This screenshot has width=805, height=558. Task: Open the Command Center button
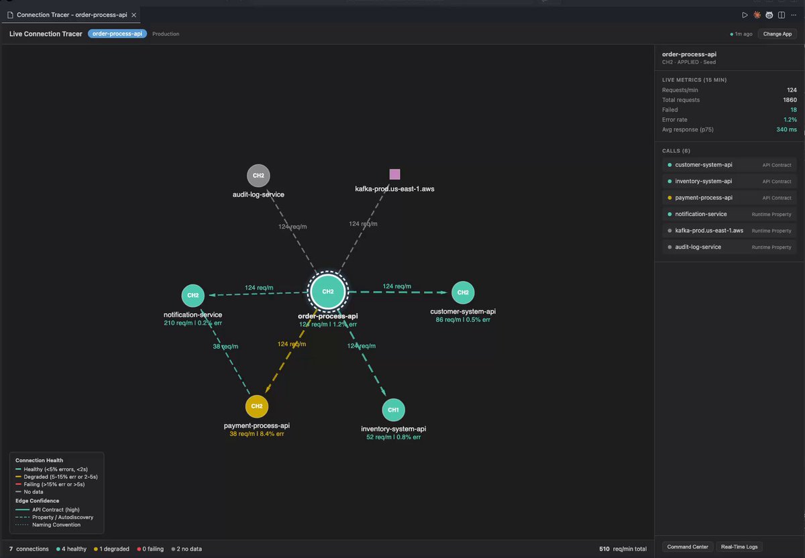[x=688, y=547]
